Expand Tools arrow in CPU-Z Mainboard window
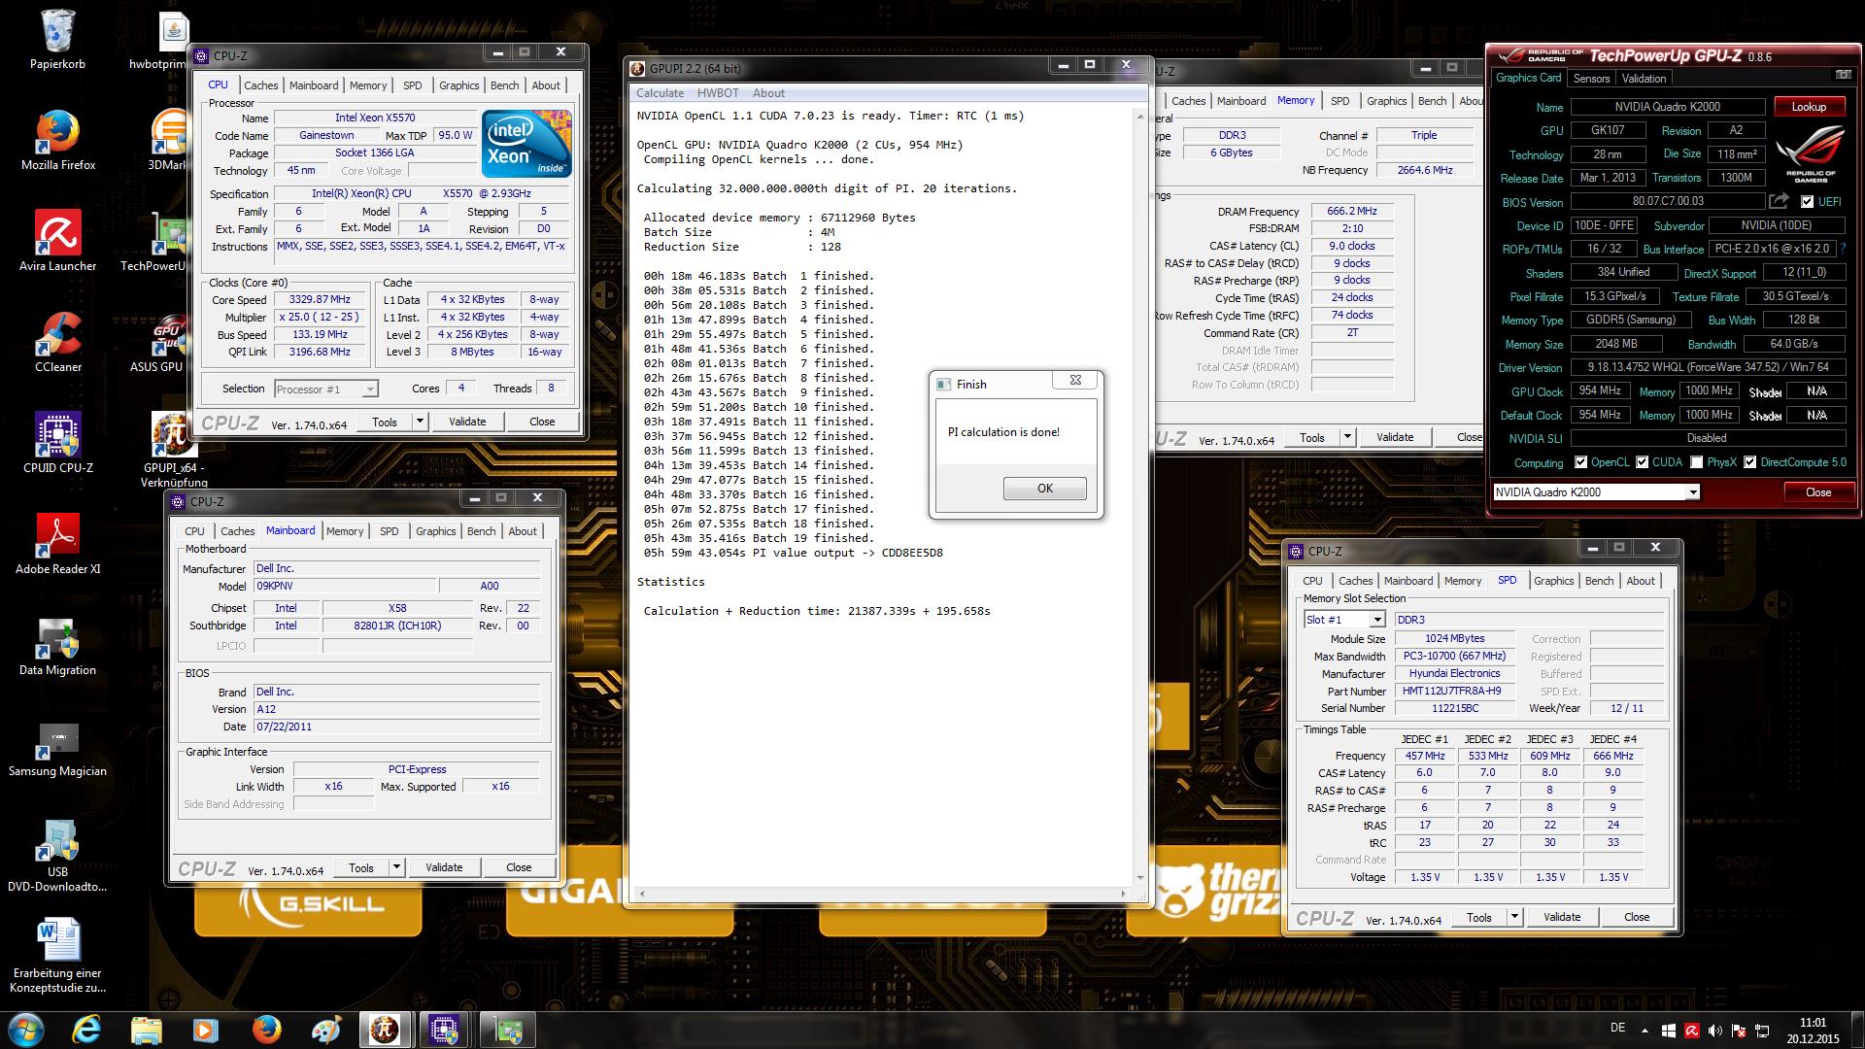 click(x=396, y=867)
